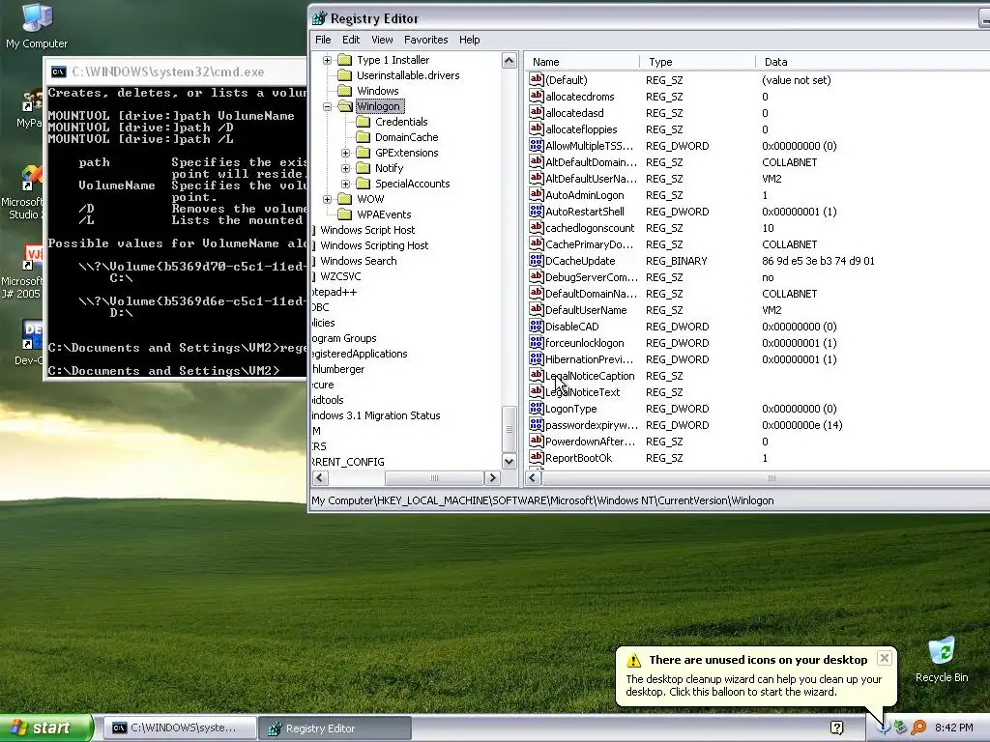Click the DomainCache folder icon

tap(364, 137)
